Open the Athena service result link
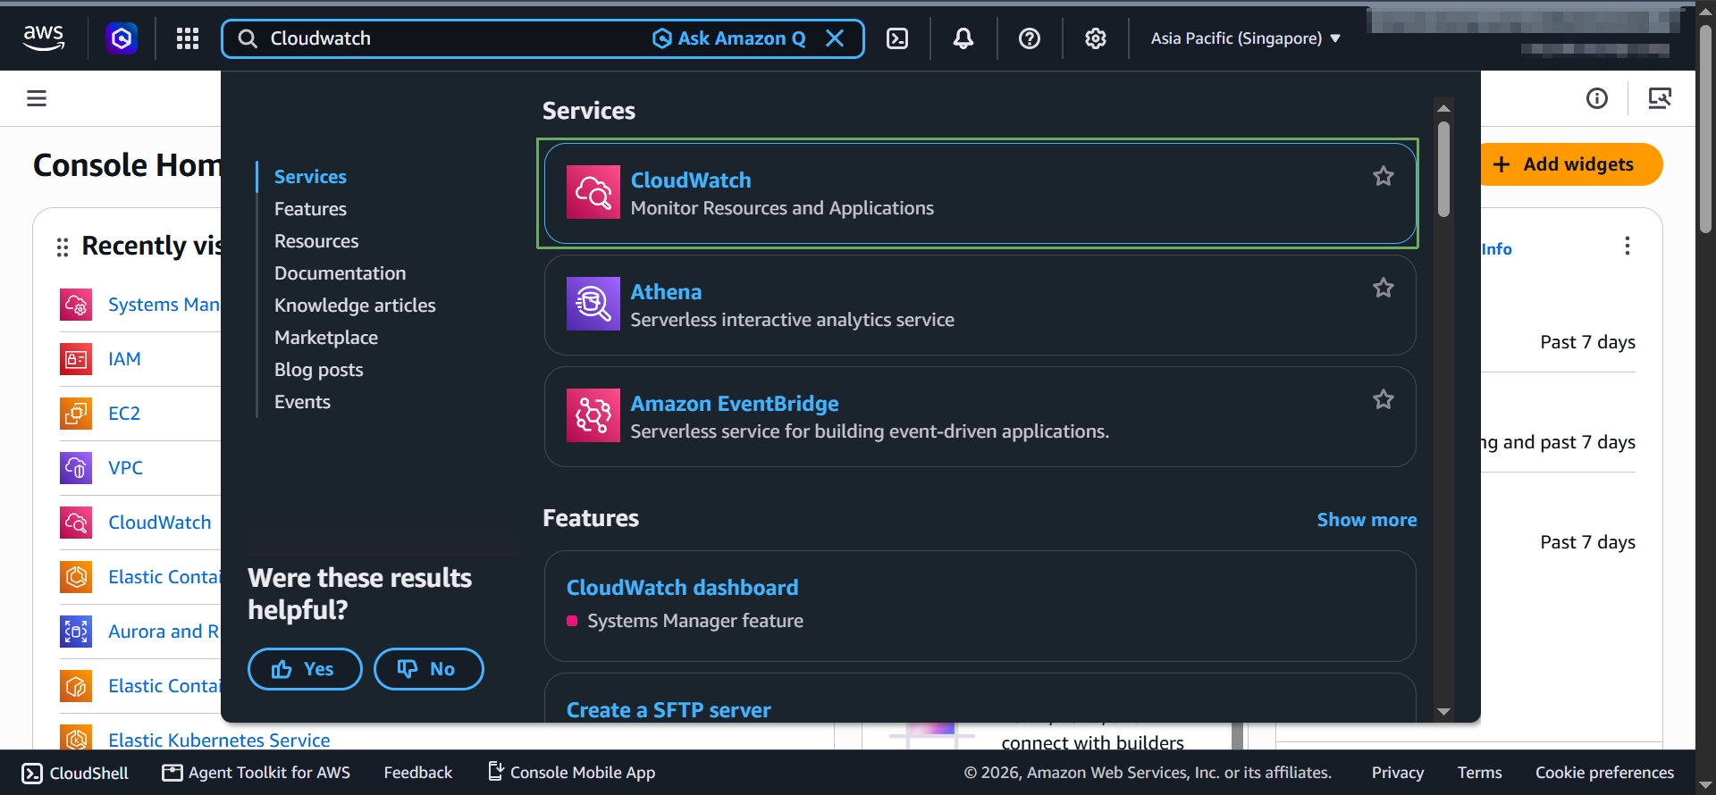Image resolution: width=1716 pixels, height=795 pixels. pyautogui.click(x=666, y=292)
